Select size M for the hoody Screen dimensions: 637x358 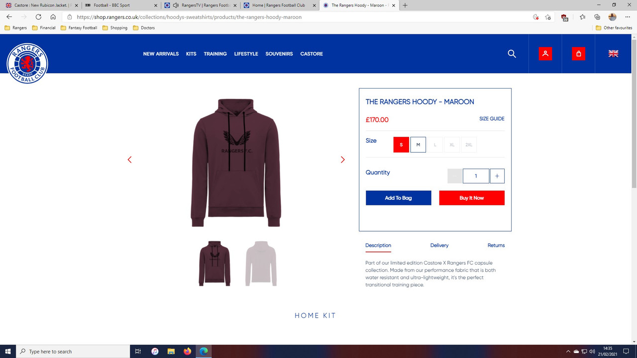tap(418, 144)
